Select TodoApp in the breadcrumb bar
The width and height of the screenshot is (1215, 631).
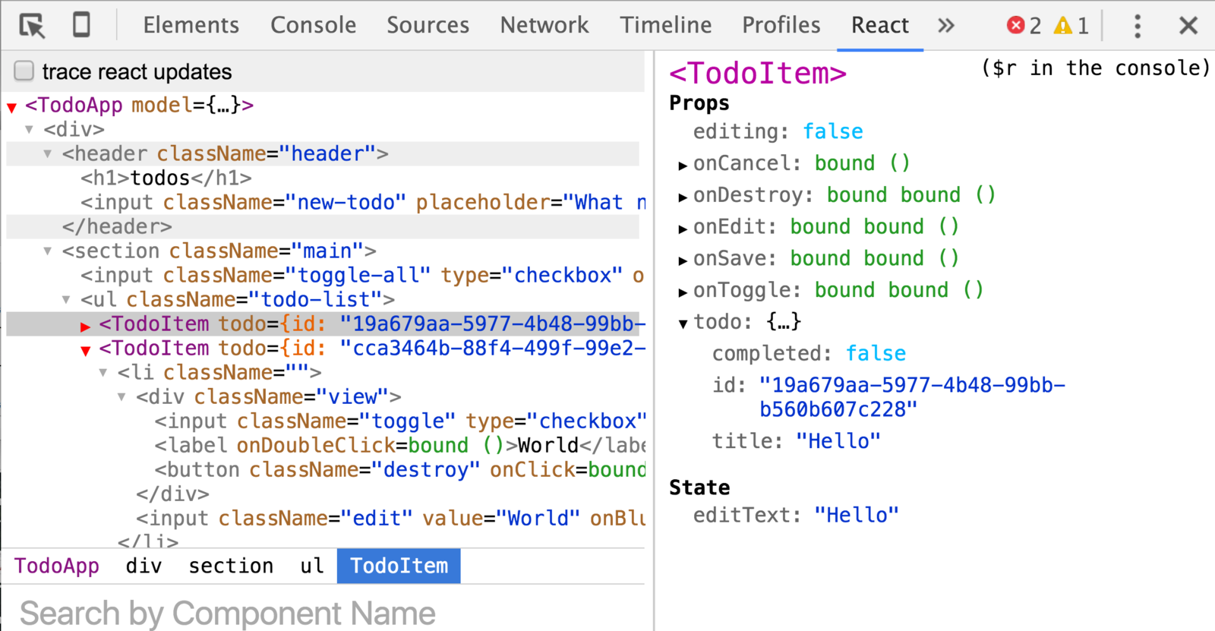coord(57,566)
